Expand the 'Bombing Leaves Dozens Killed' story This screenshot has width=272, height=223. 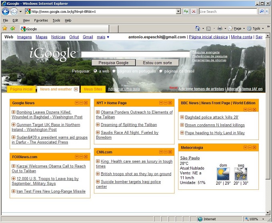14,112
